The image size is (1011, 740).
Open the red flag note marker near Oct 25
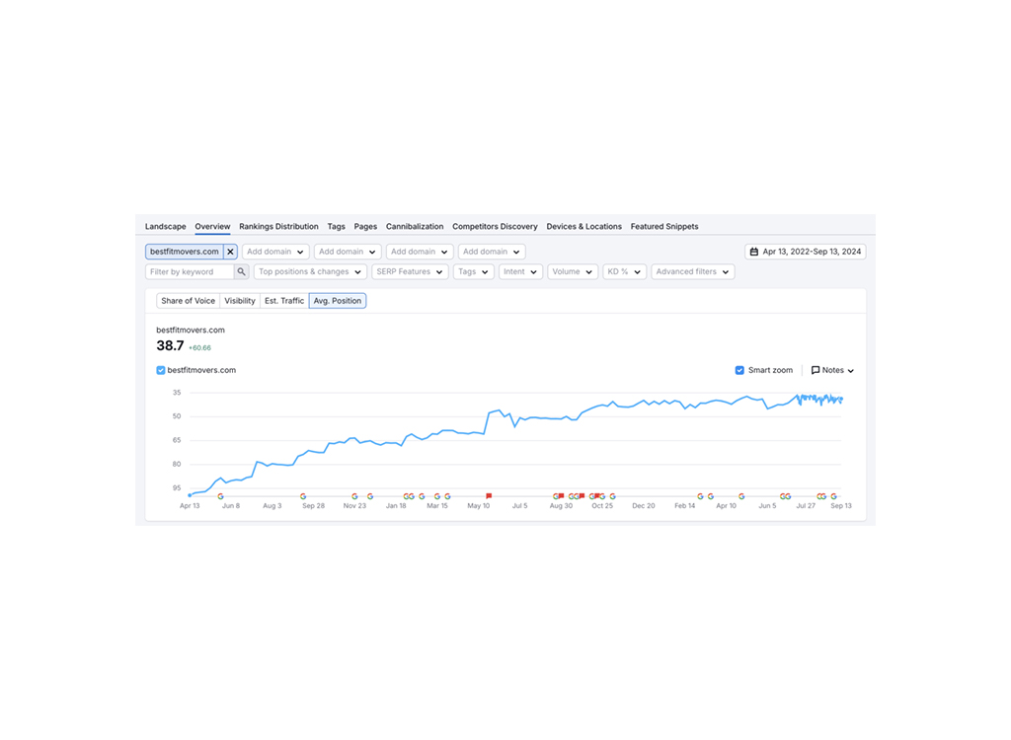click(x=596, y=496)
